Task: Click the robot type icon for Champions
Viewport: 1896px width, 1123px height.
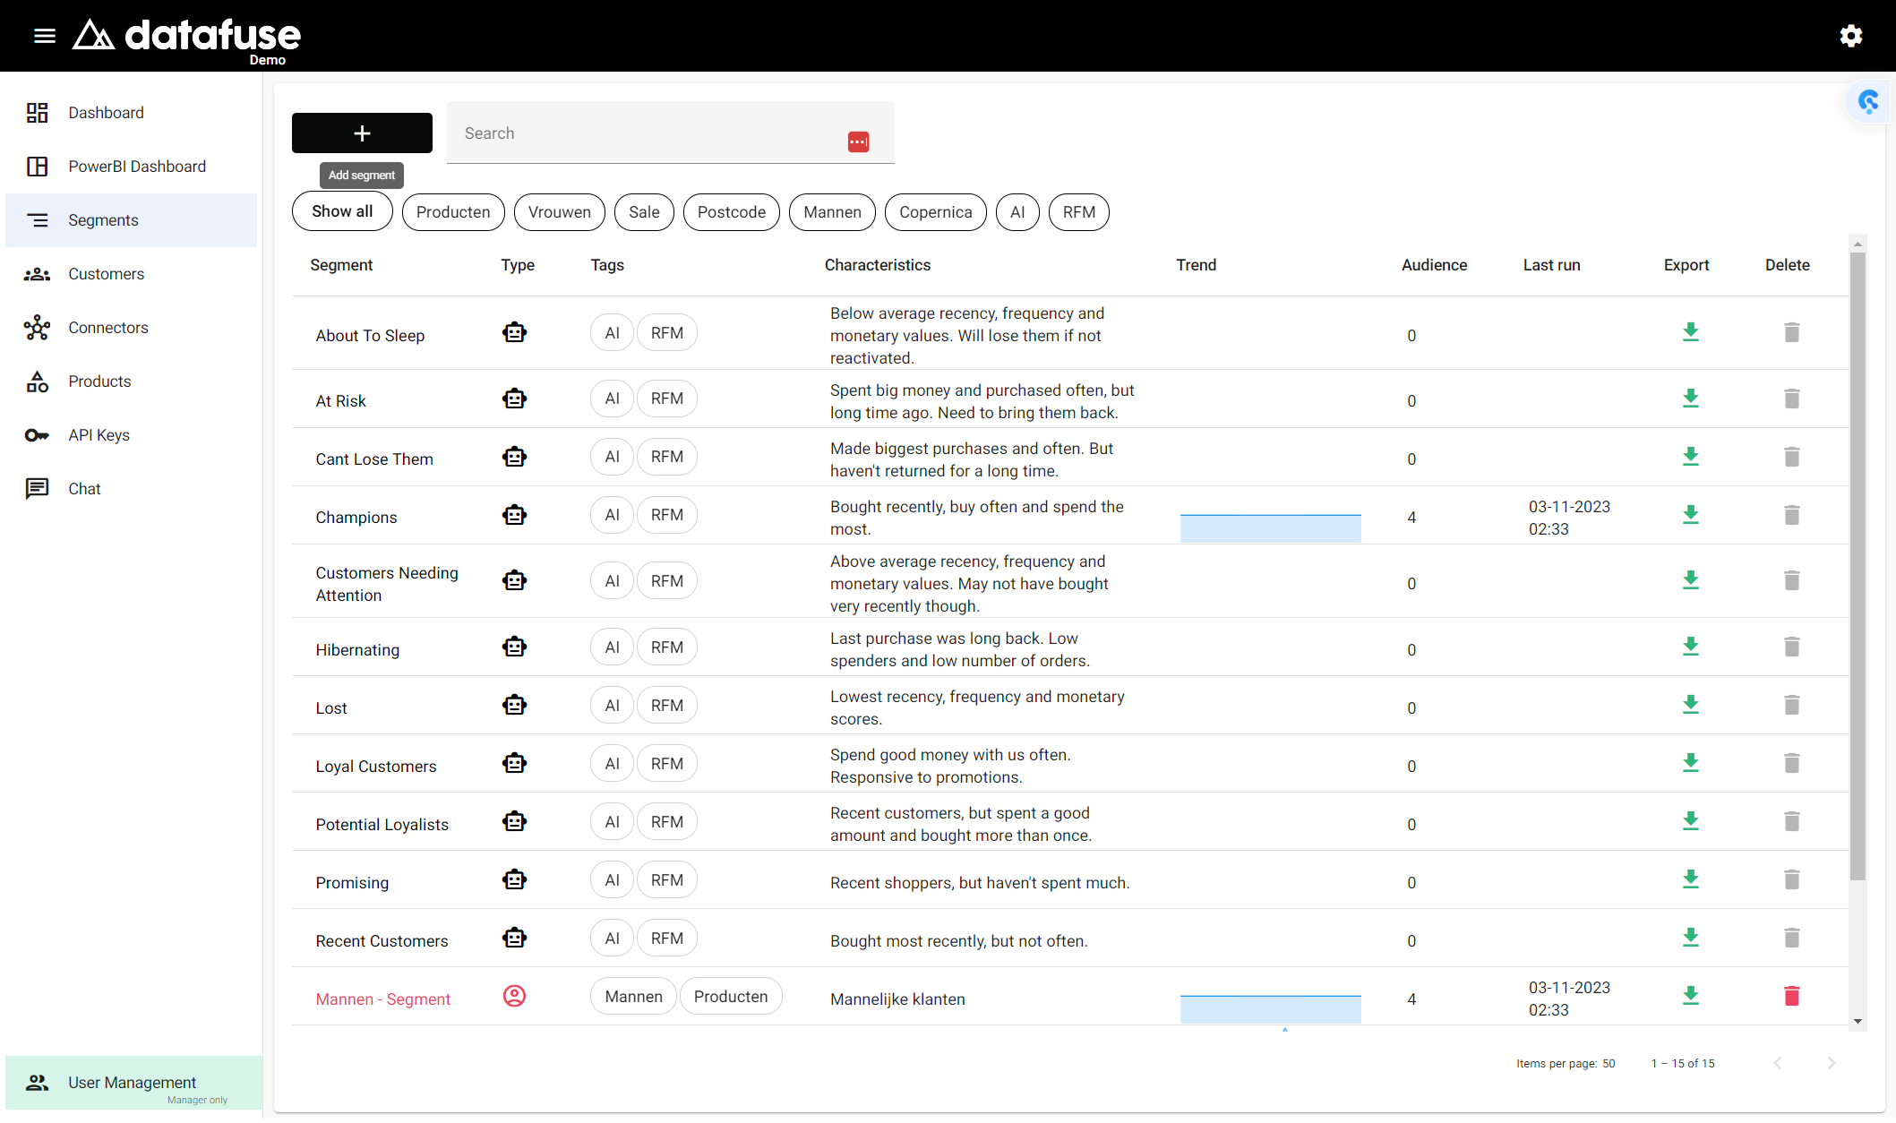Action: tap(514, 515)
